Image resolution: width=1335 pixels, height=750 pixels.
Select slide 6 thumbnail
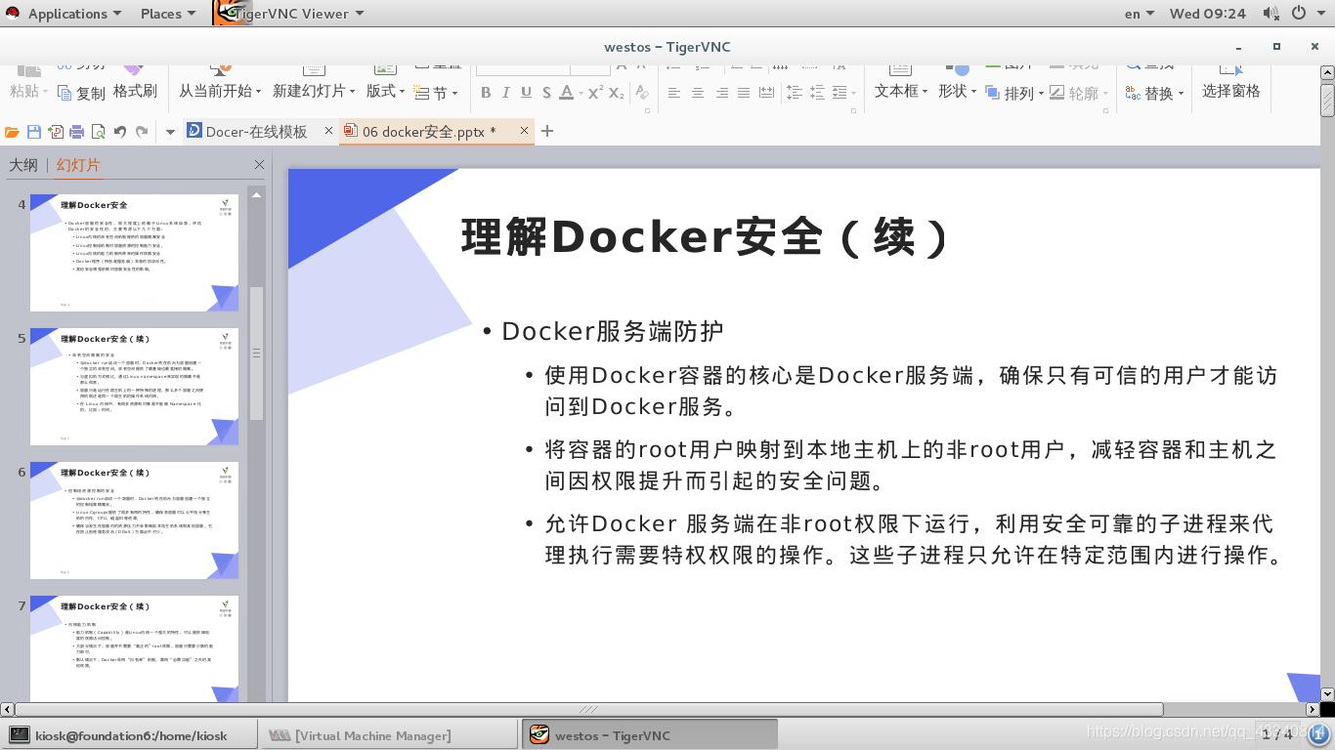pos(134,521)
